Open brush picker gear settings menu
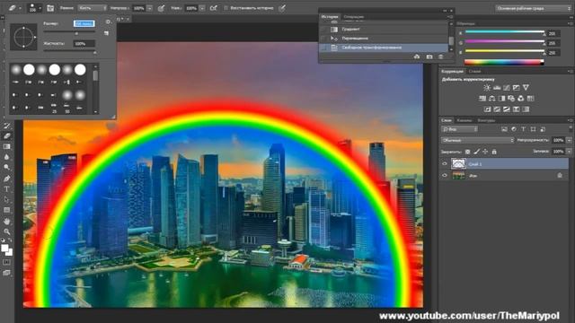This screenshot has width=575, height=323. (108, 22)
